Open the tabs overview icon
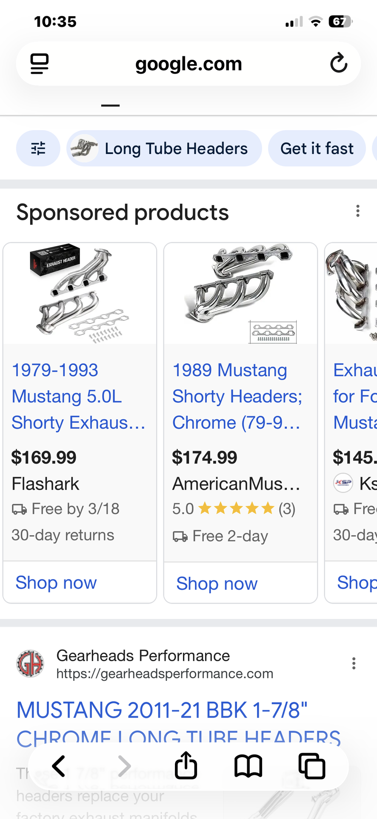The height and width of the screenshot is (819, 377). point(311,766)
